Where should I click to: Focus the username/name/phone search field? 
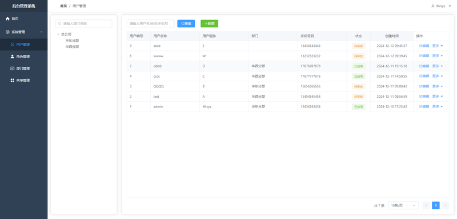coord(150,23)
